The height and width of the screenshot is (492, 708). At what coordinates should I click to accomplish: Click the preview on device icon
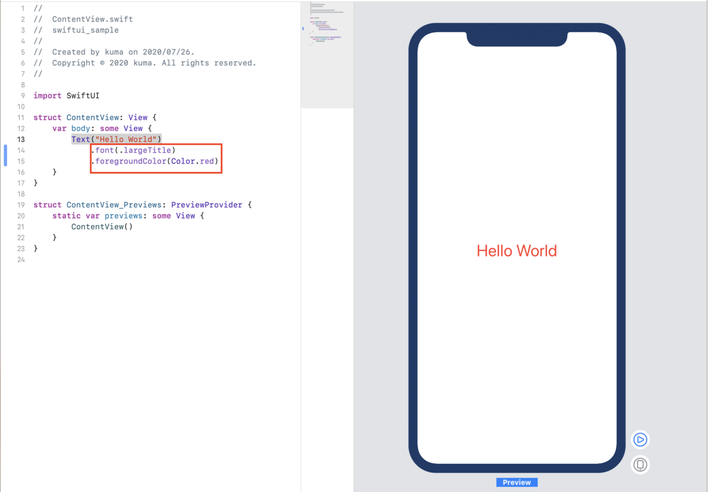point(640,465)
